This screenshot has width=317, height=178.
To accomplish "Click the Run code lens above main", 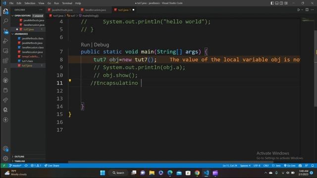I will (85, 44).
